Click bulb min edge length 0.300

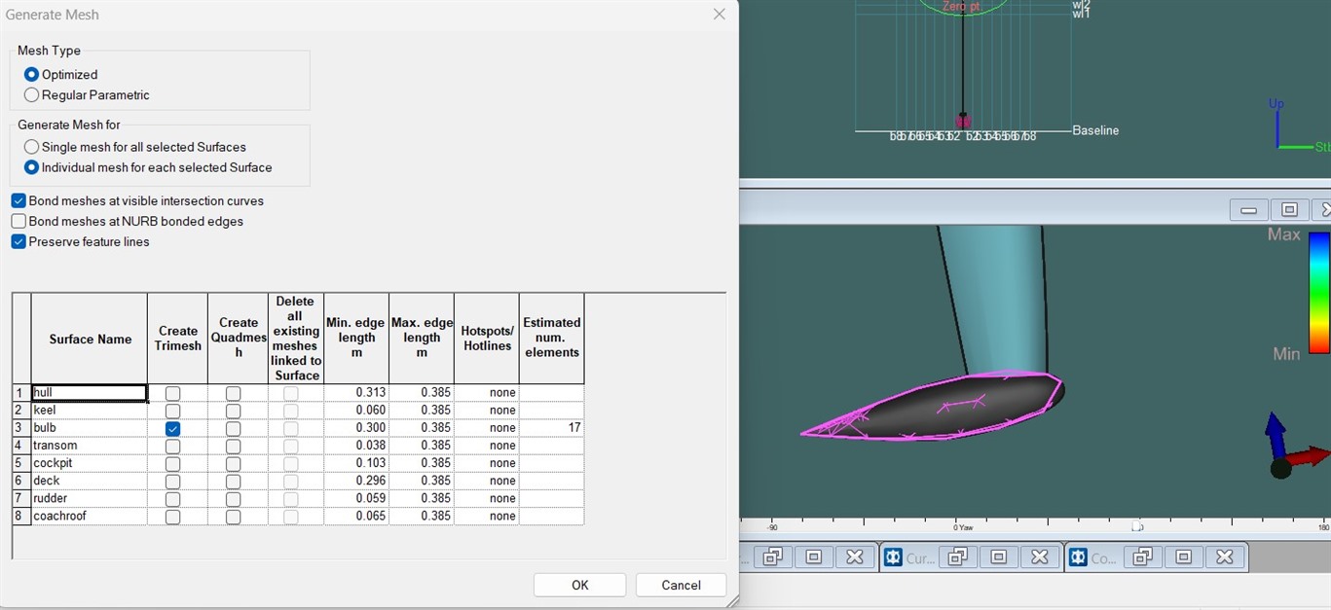[x=356, y=428]
